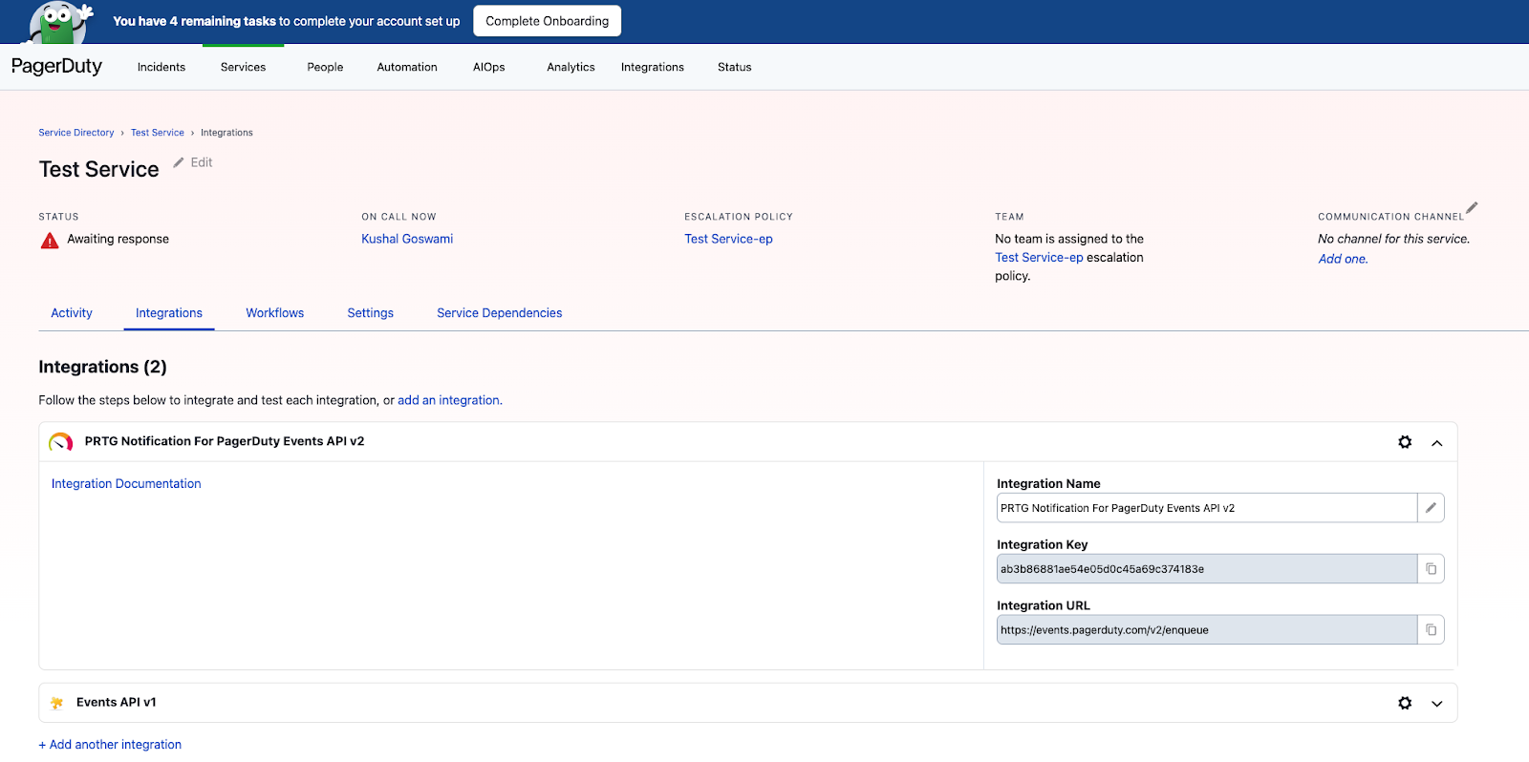Open Kushal Goswami on-call profile
This screenshot has width=1529, height=762.
point(407,239)
